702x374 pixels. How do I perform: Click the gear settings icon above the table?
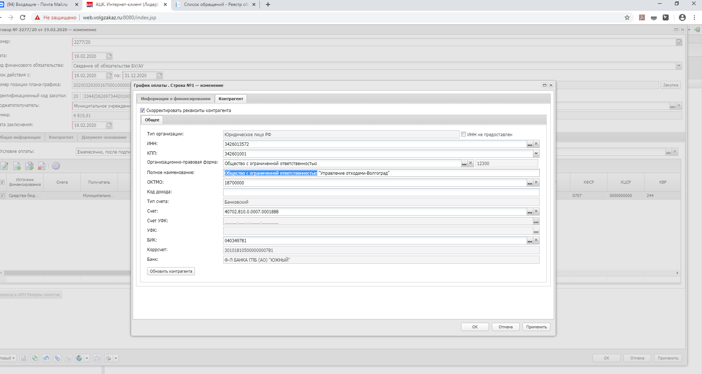tap(56, 166)
